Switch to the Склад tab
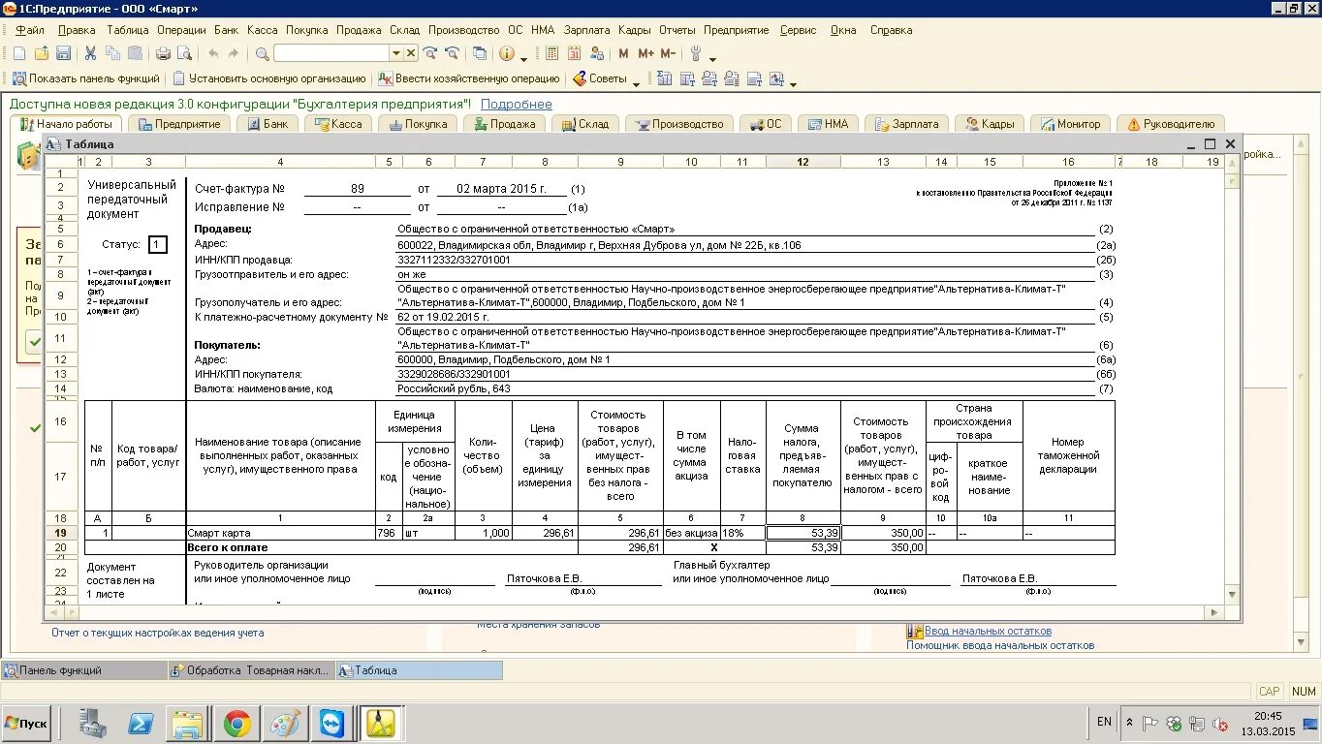 [584, 124]
